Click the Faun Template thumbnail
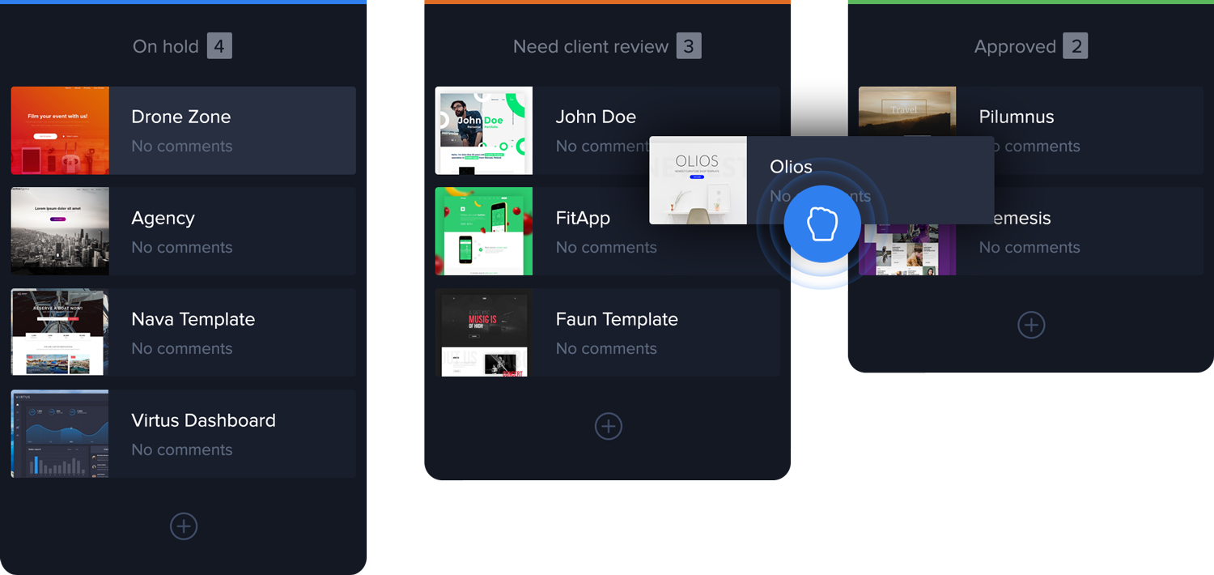The width and height of the screenshot is (1214, 575). point(483,332)
